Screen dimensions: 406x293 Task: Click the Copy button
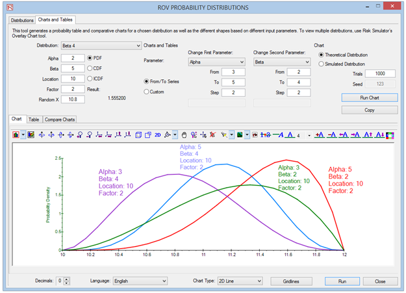tap(370, 110)
